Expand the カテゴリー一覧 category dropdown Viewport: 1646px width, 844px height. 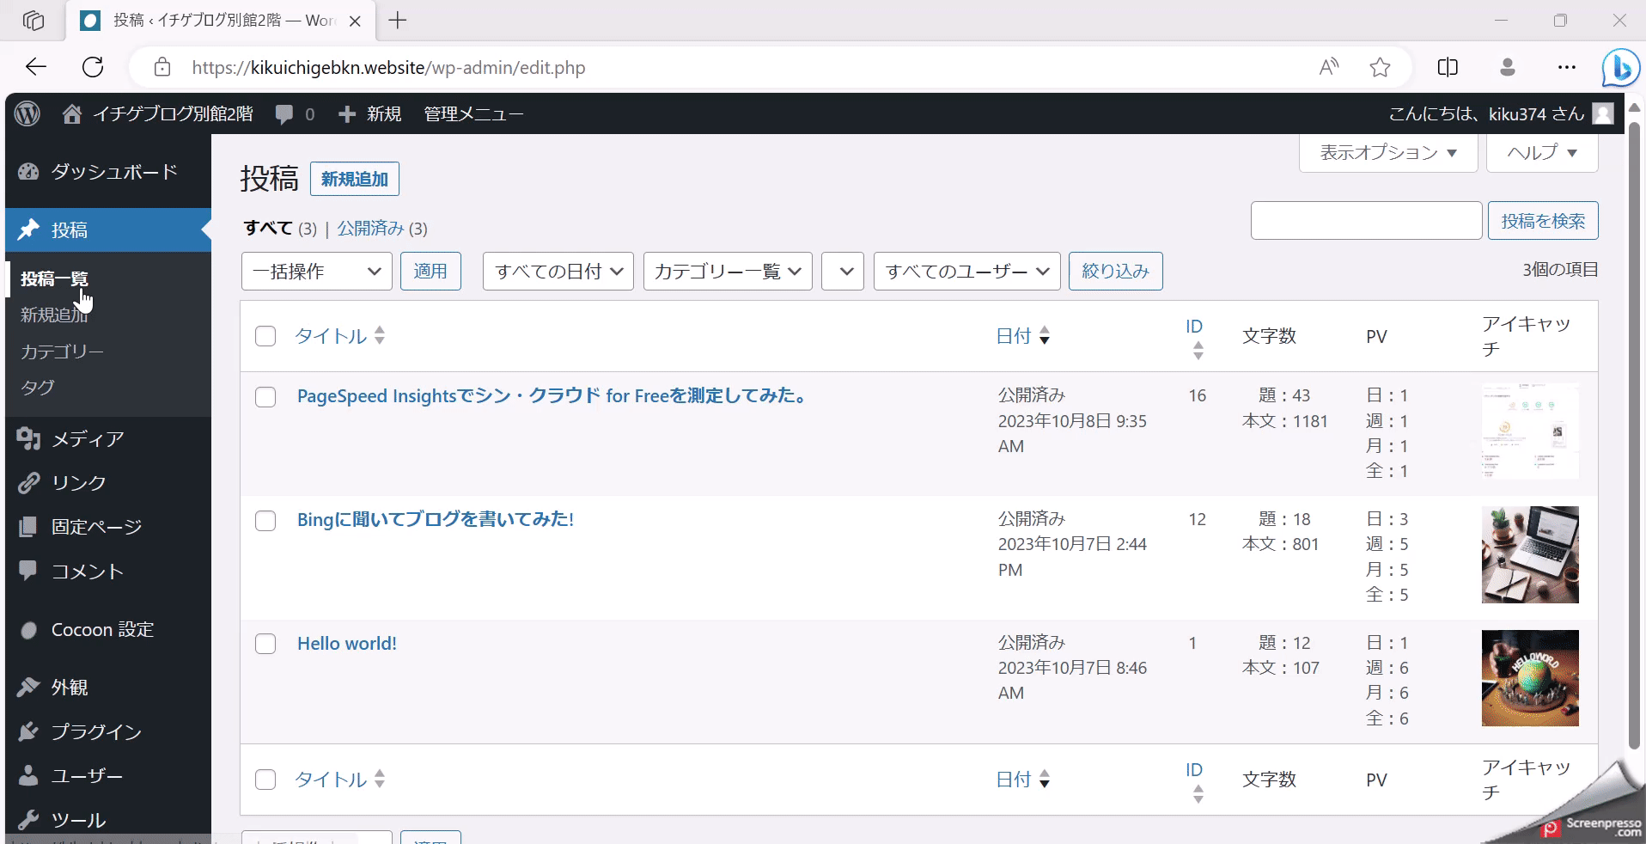pos(727,272)
